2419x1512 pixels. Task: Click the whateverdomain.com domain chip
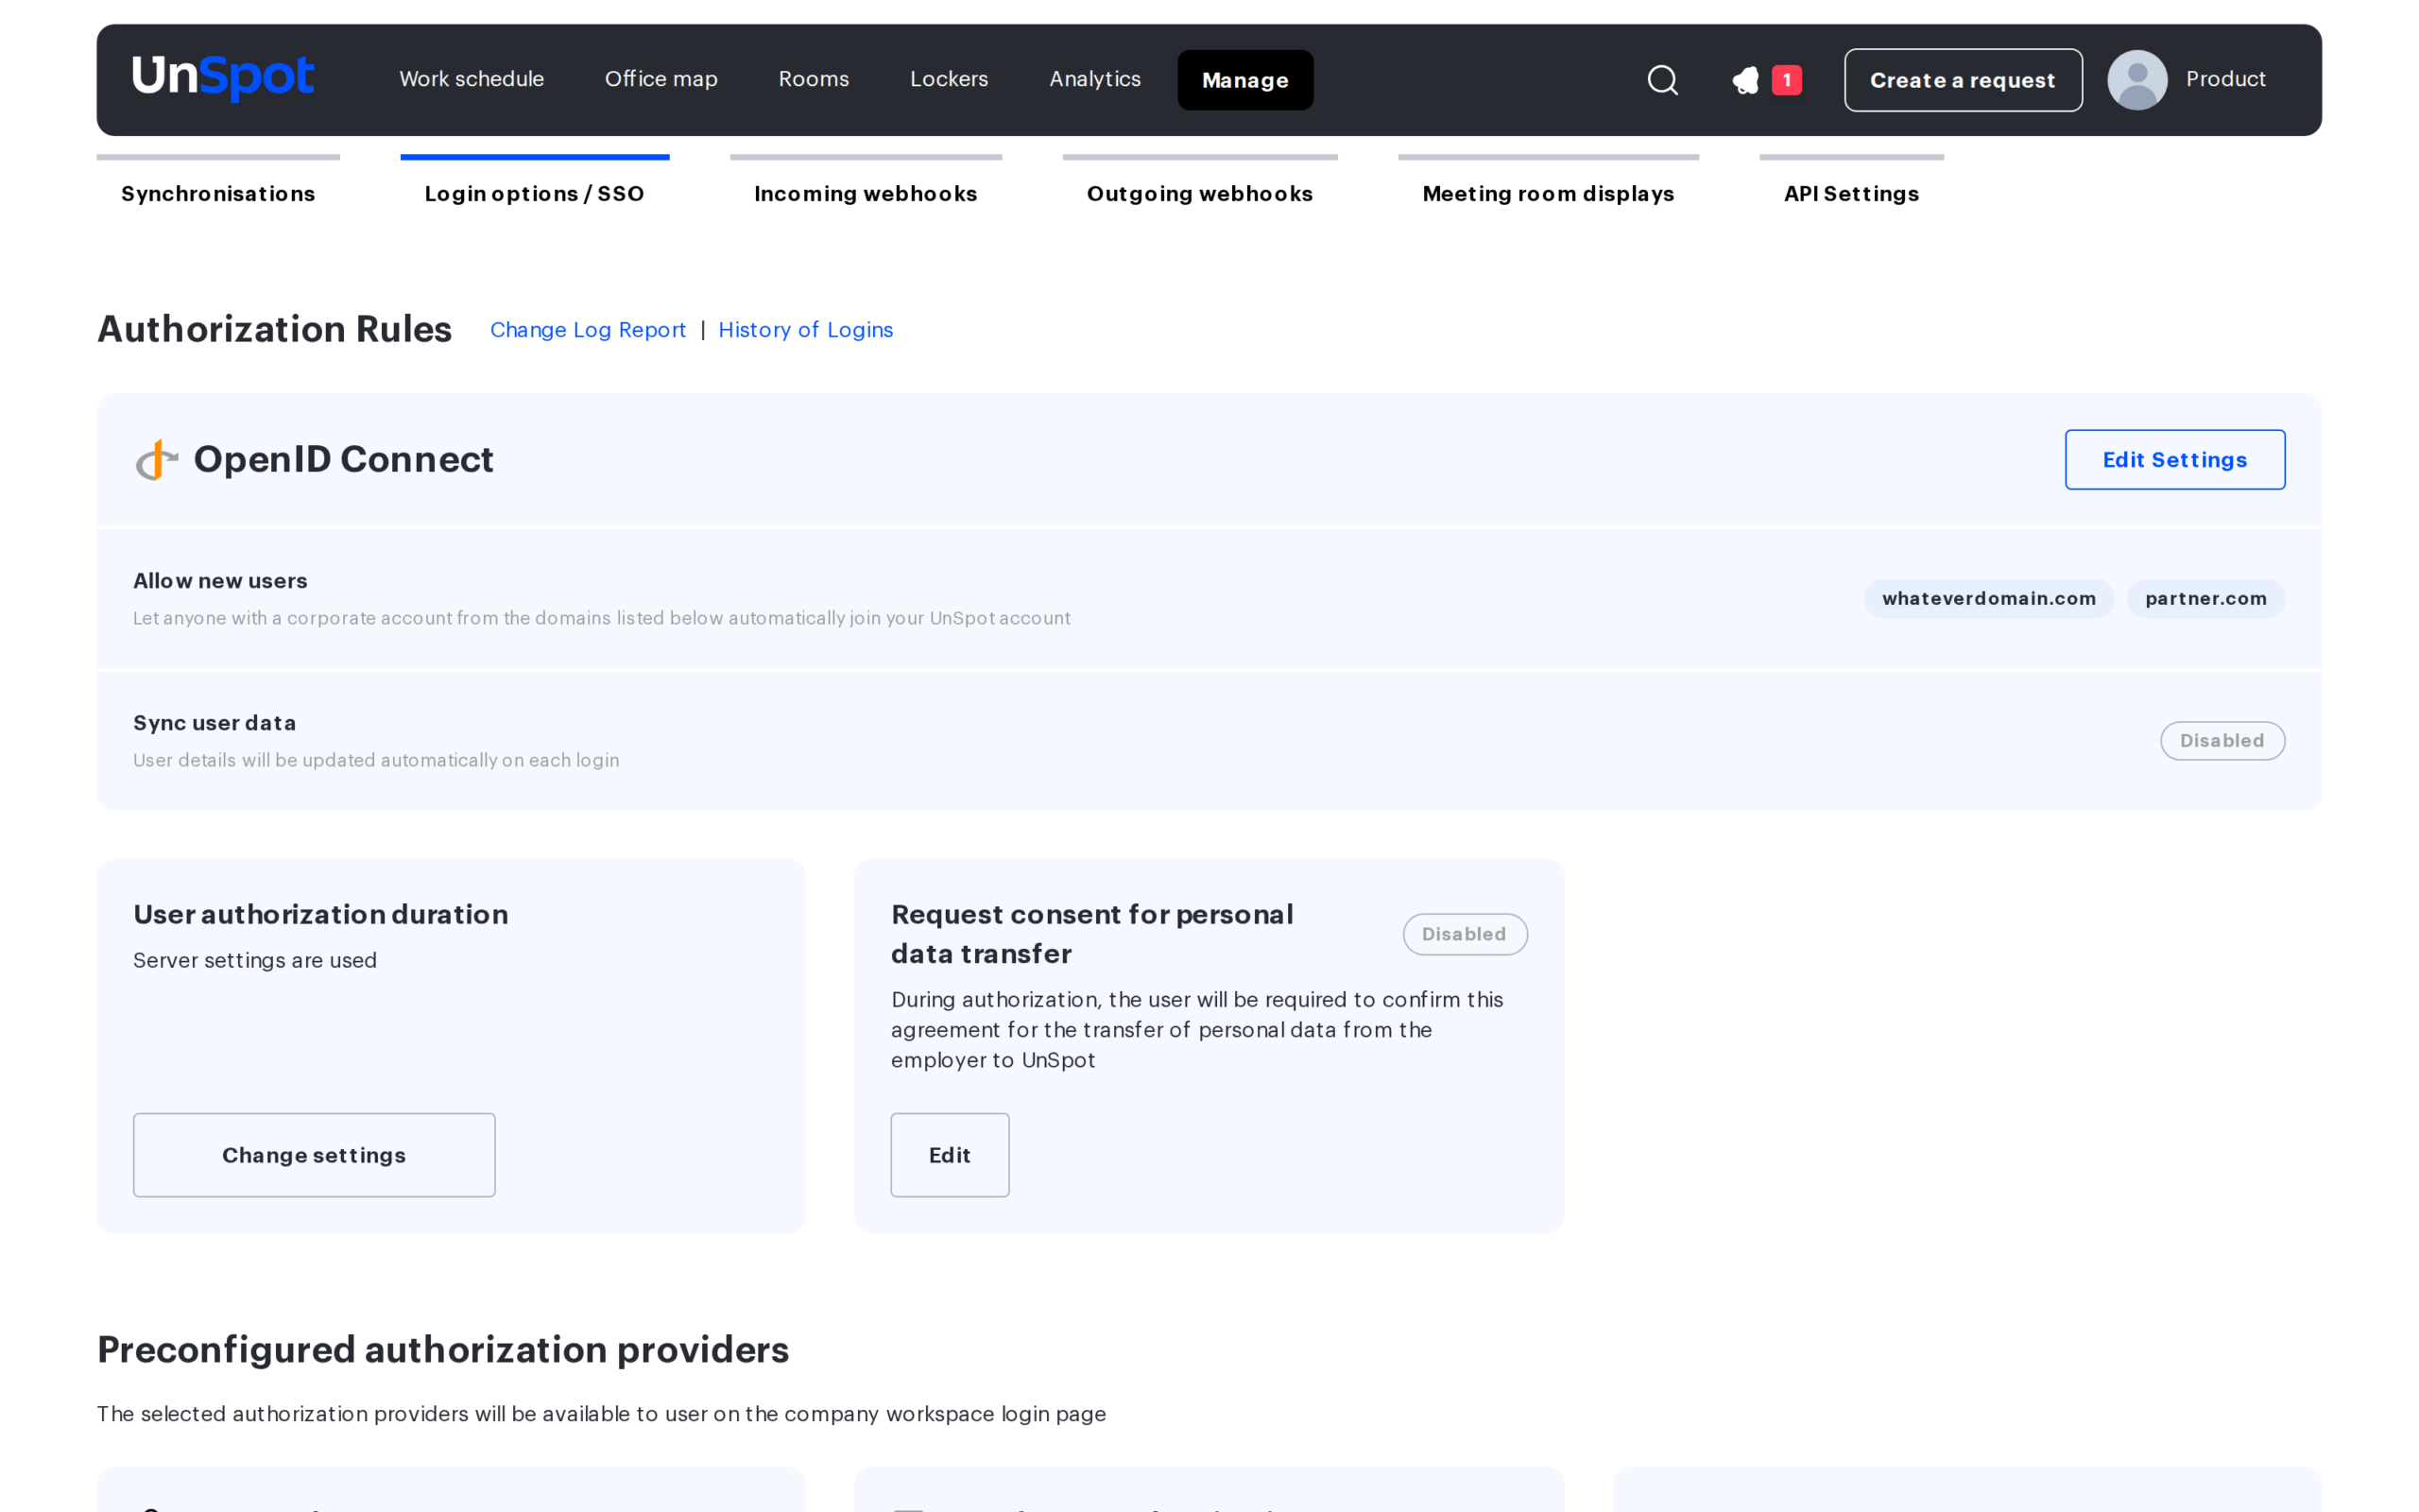(1989, 599)
